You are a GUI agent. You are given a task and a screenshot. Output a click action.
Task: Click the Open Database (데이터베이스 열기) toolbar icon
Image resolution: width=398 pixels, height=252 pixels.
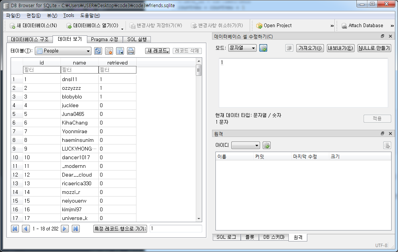tap(69, 26)
